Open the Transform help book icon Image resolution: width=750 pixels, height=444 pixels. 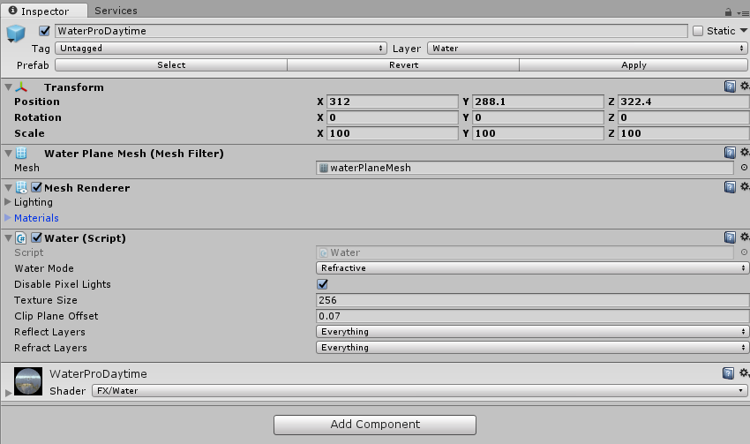click(730, 87)
